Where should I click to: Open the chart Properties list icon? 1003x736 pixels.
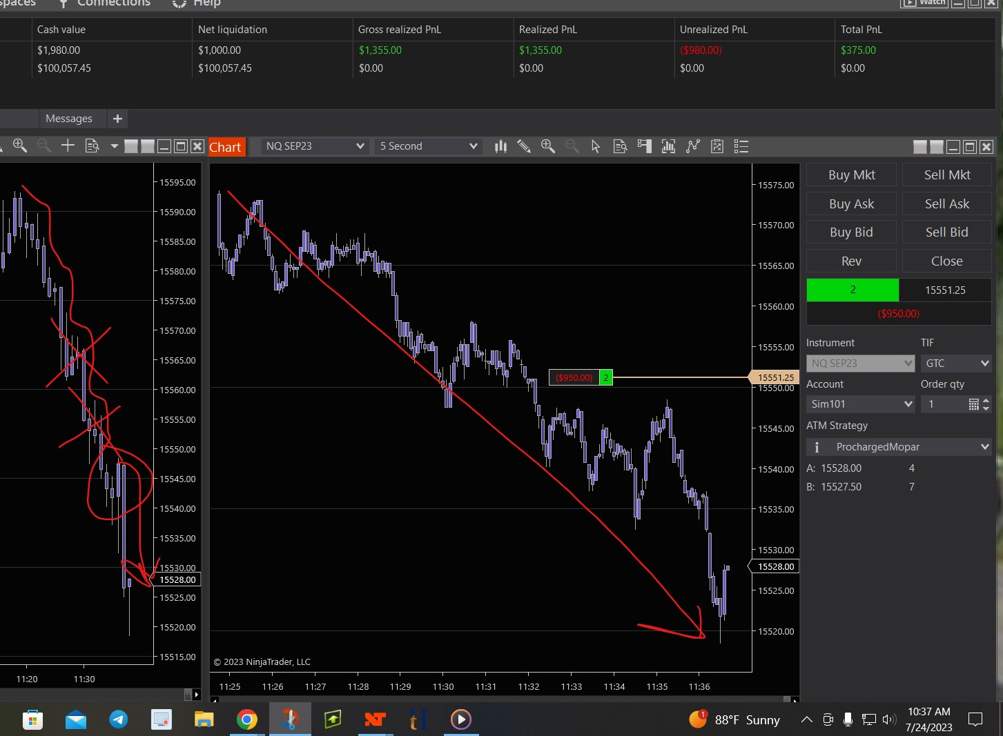click(x=741, y=146)
